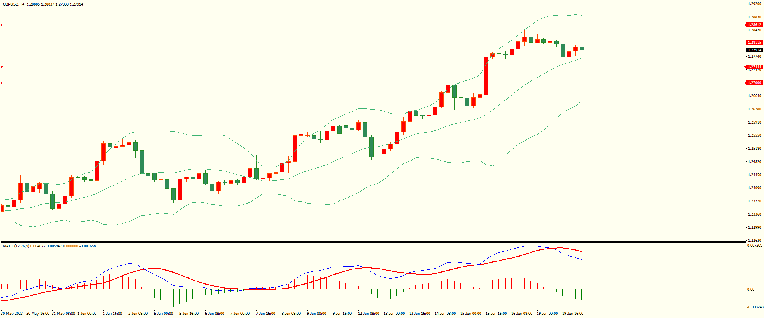
Task: Click the 1.25180 price scale value
Action: click(x=755, y=149)
